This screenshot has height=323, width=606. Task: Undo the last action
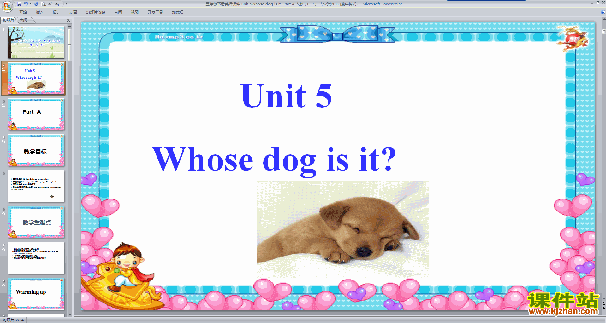tap(26, 4)
